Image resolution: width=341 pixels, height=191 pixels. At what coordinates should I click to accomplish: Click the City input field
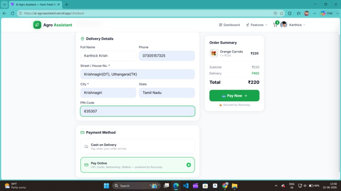108,93
